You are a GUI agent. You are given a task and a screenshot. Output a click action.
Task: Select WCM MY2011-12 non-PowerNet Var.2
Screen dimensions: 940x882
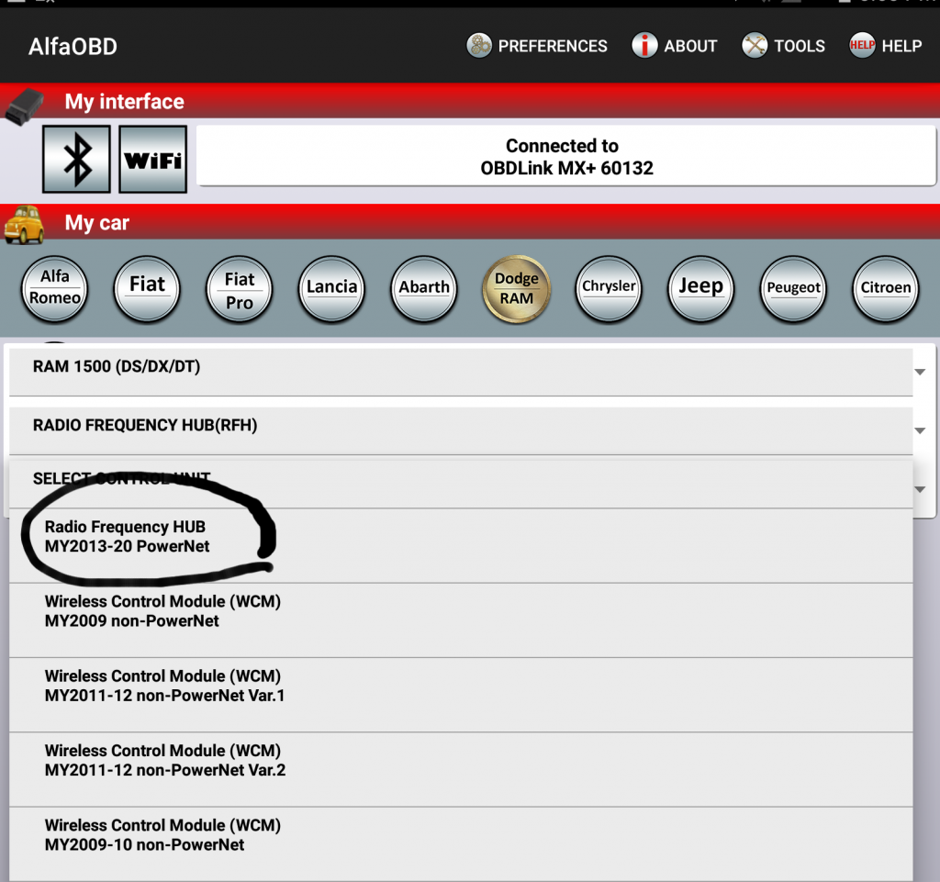coord(461,769)
